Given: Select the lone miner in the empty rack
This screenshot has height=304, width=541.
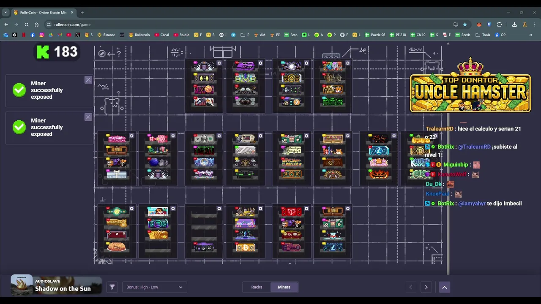Looking at the screenshot, I should [204, 247].
